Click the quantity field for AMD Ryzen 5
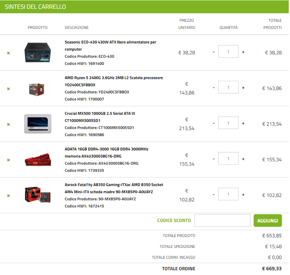The image size is (290, 275). (x=228, y=87)
